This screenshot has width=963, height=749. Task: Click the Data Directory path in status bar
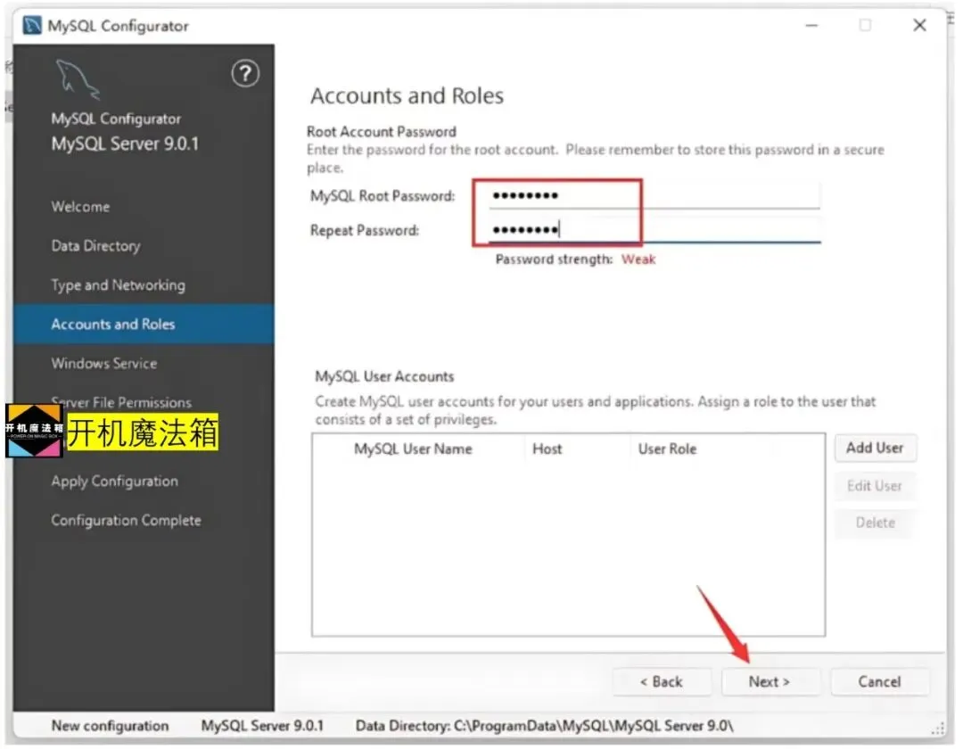coord(544,727)
